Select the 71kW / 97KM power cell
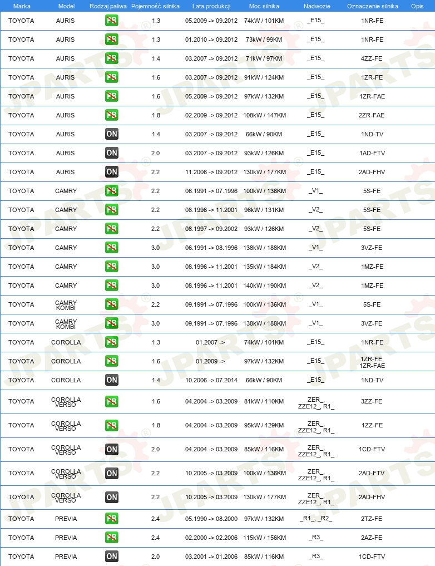Image resolution: width=435 pixels, height=566 pixels. 264,58
